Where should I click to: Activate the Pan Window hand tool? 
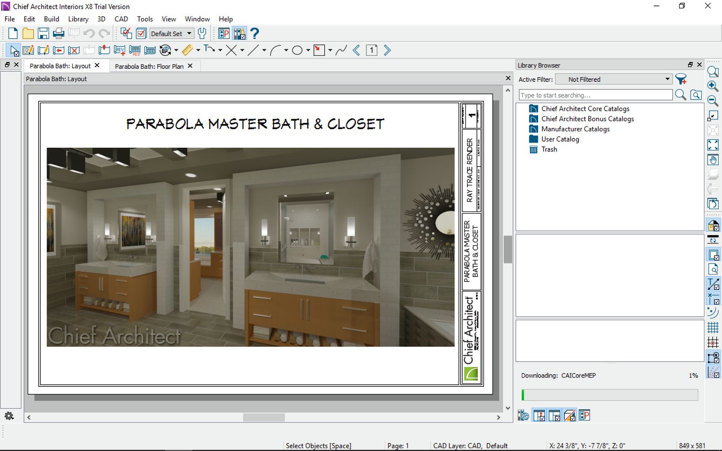[713, 159]
